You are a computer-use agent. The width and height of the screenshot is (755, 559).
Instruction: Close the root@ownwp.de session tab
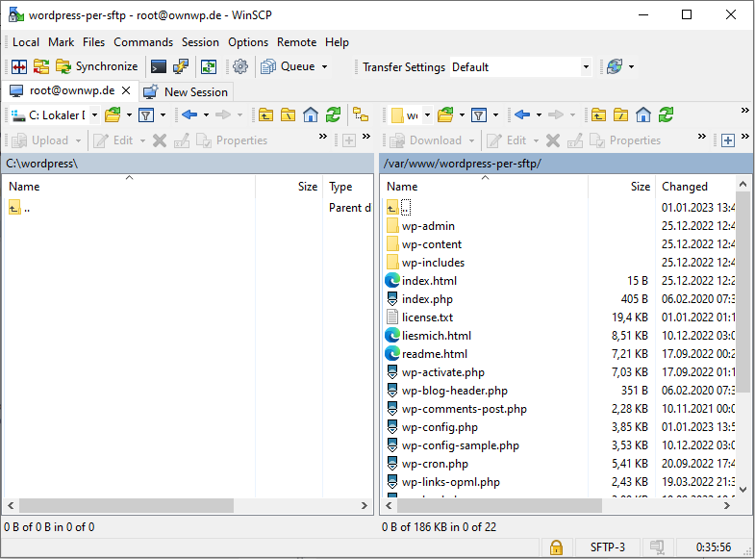(x=126, y=90)
